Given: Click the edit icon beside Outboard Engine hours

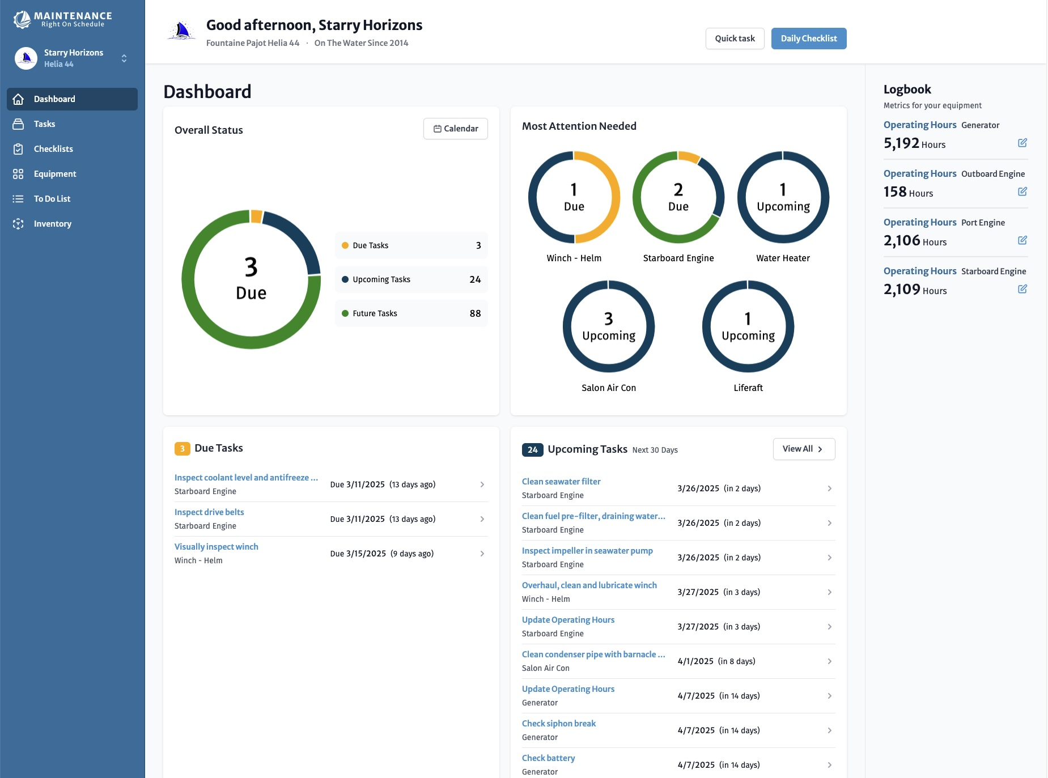Looking at the screenshot, I should 1023,192.
